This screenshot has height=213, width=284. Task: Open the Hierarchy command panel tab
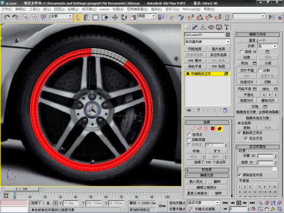pyautogui.click(x=203, y=27)
